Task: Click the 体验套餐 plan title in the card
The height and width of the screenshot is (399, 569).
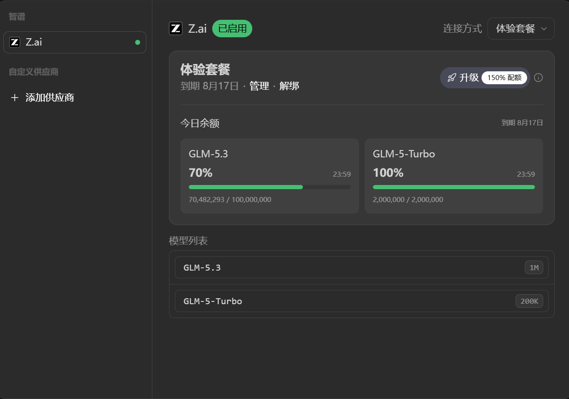Action: coord(205,69)
